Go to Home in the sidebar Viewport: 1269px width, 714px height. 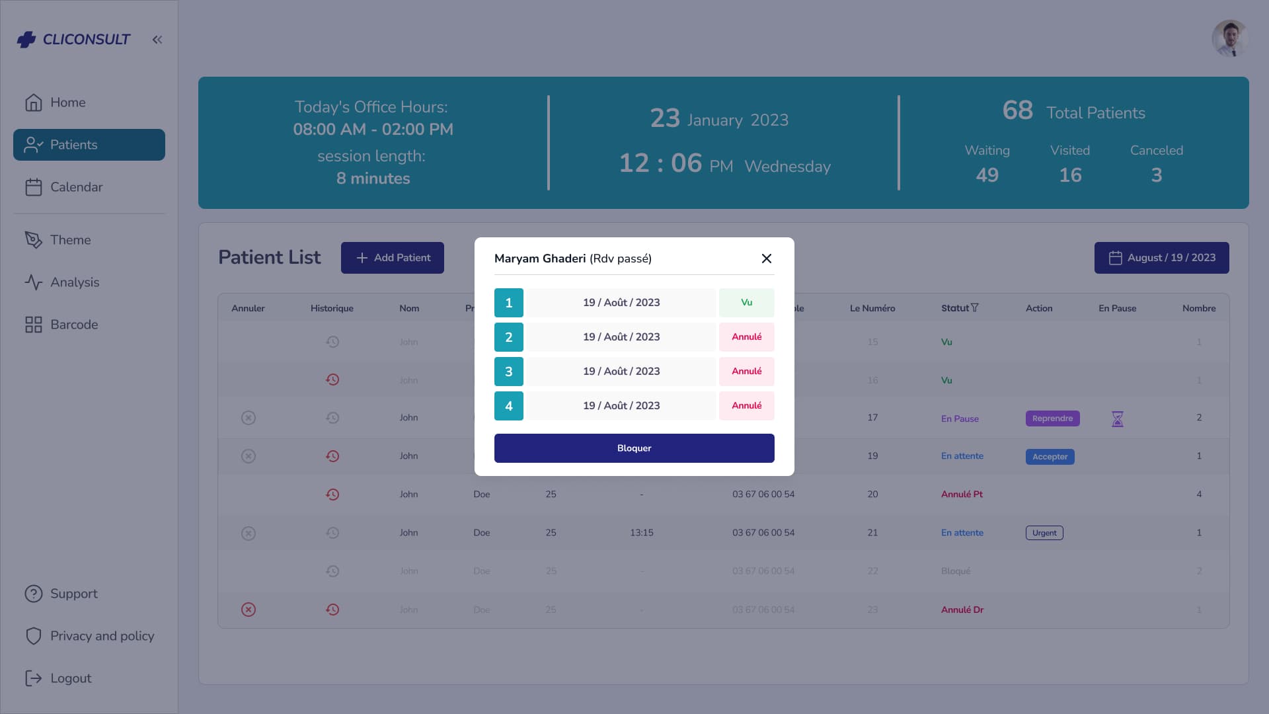tap(89, 102)
